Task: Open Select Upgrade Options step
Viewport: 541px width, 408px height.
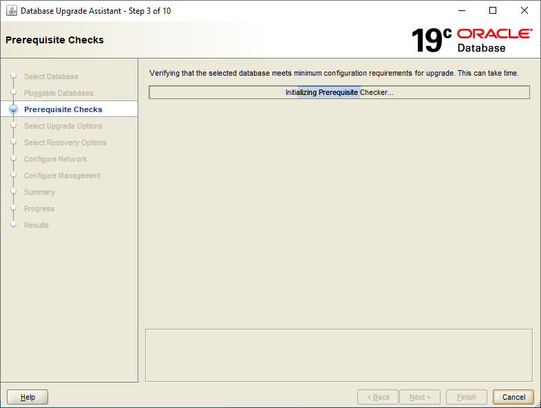Action: click(63, 126)
